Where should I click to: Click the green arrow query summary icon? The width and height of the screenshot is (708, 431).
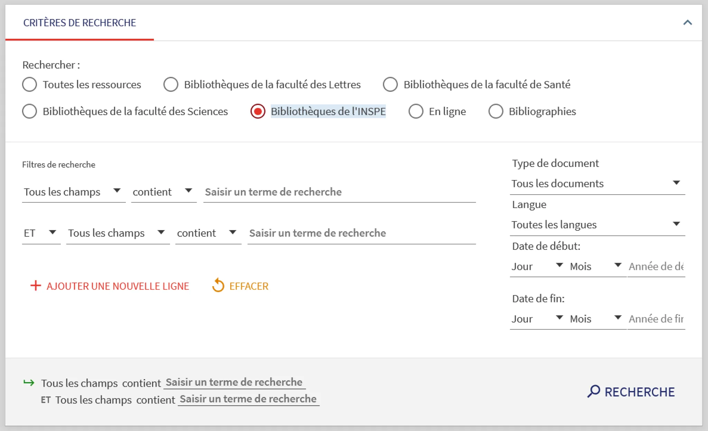pyautogui.click(x=29, y=383)
